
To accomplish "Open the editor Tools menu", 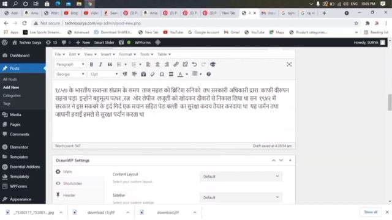I will click(146, 54).
